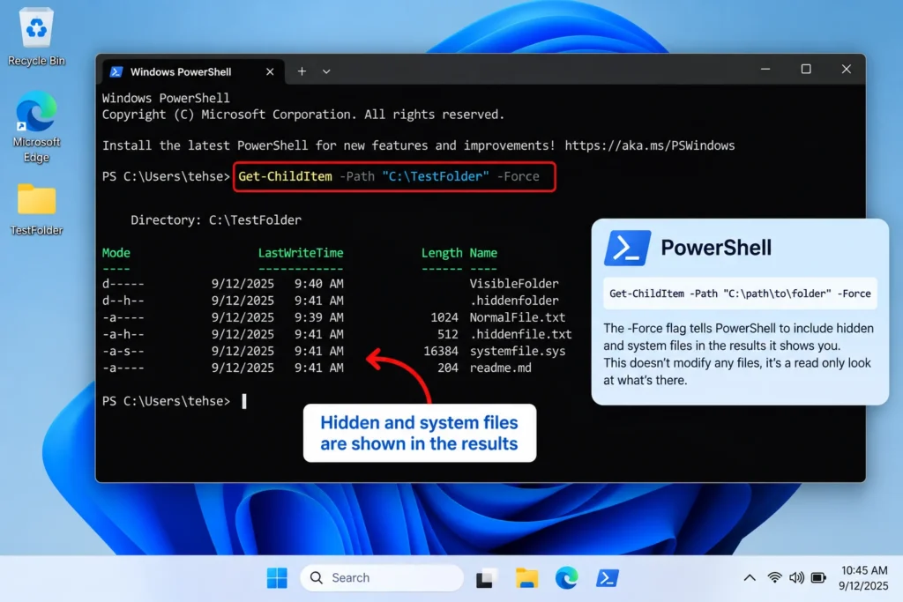The height and width of the screenshot is (602, 903).
Task: Click the -Force parameter in the command
Action: coord(518,176)
